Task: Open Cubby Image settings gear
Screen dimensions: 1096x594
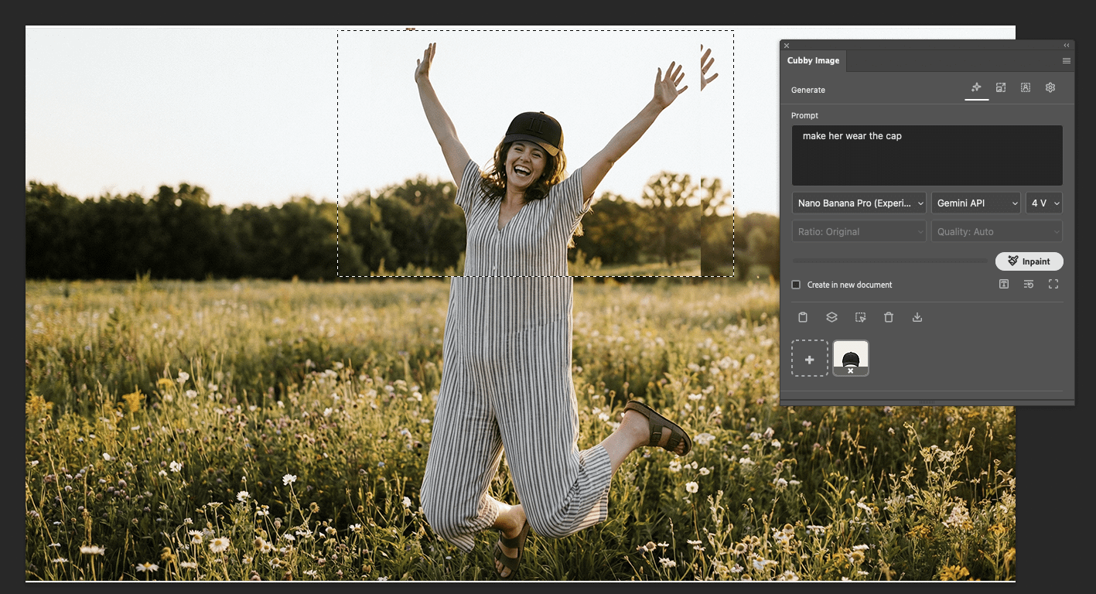Action: [1050, 88]
